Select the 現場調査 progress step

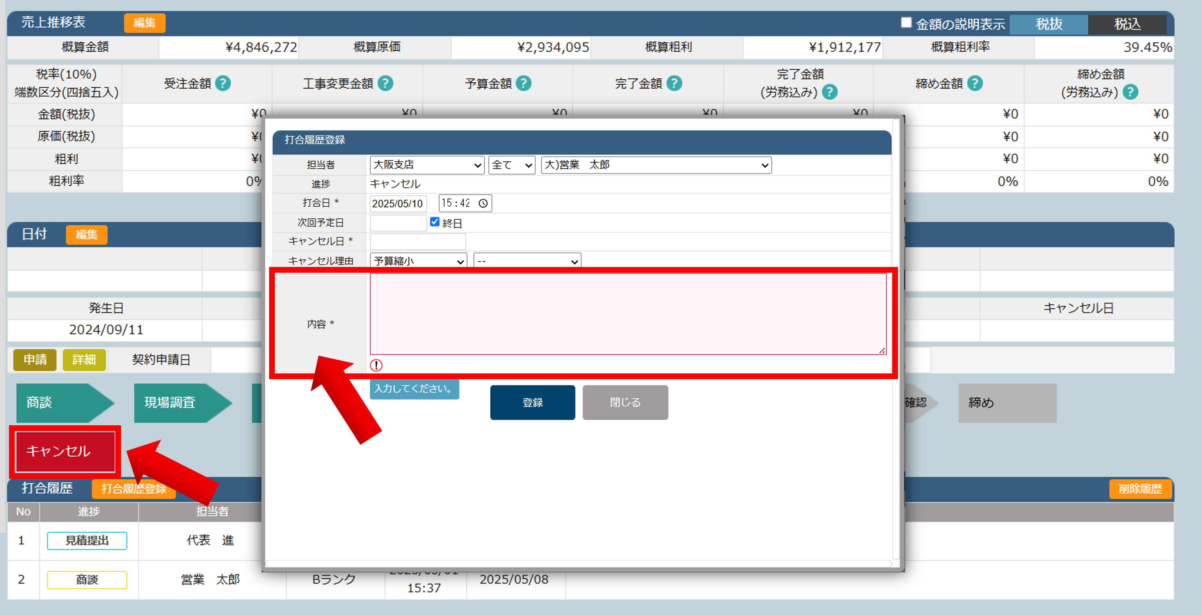tap(182, 403)
